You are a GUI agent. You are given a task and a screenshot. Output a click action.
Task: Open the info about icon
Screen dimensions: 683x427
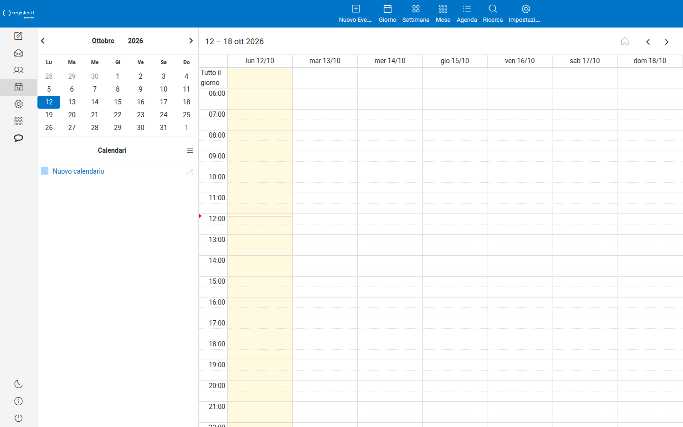(x=18, y=401)
